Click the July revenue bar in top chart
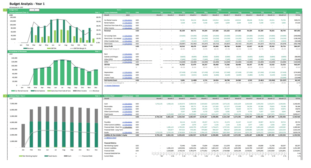 click(x=57, y=31)
